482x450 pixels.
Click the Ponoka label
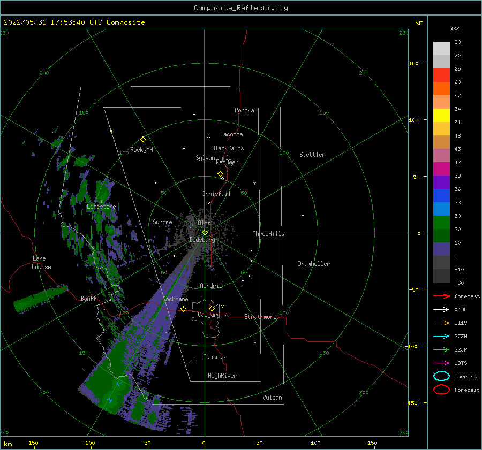244,110
